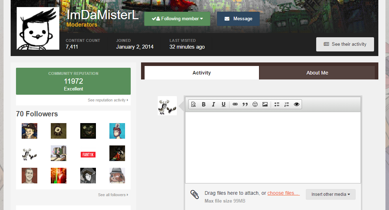Image resolution: width=389 pixels, height=210 pixels.
Task: Open the emoticon picker
Action: 255,104
